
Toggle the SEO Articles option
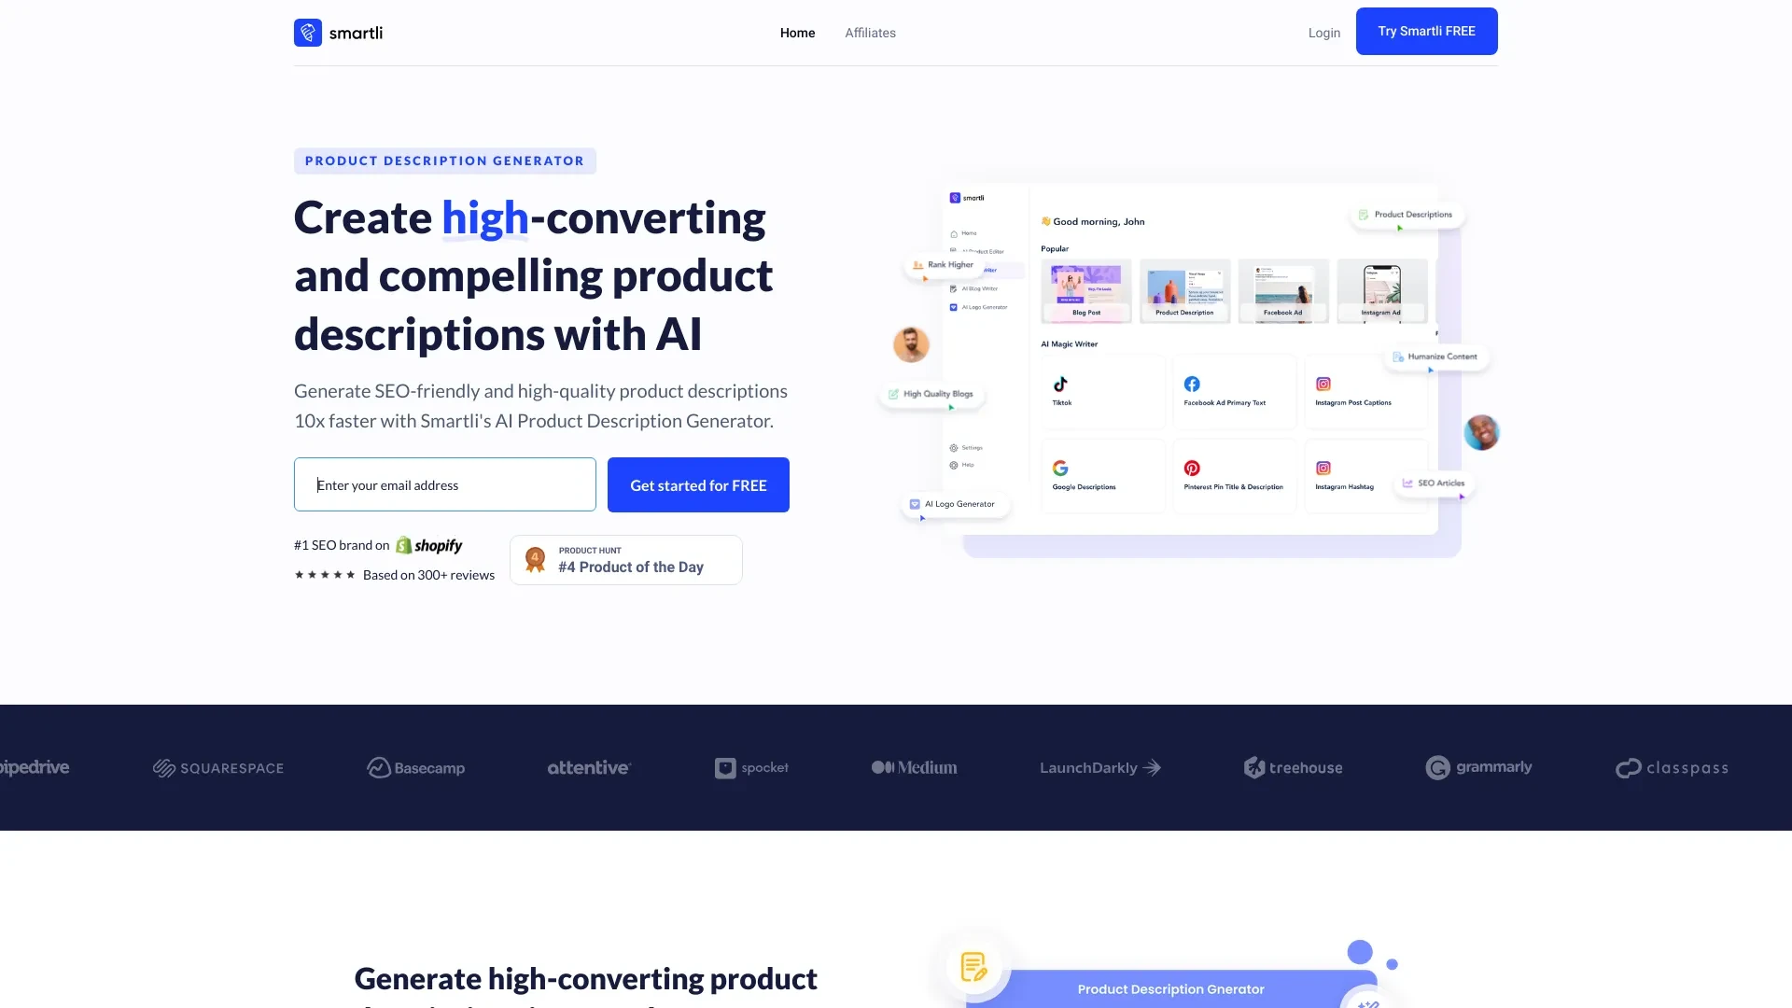[1430, 483]
